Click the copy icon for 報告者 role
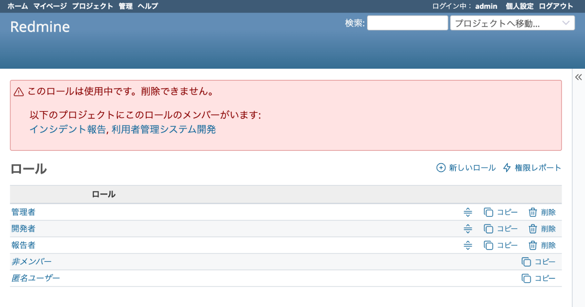Image resolution: width=585 pixels, height=307 pixels. coord(489,245)
